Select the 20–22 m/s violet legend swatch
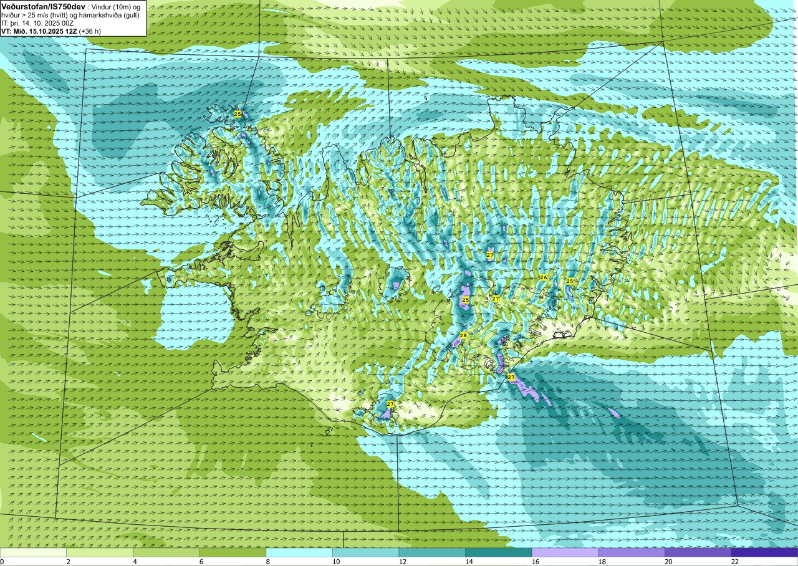The image size is (798, 566). click(x=698, y=552)
